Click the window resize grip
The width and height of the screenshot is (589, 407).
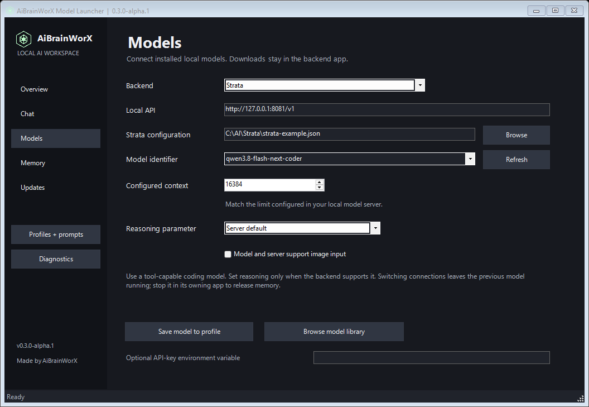click(581, 399)
